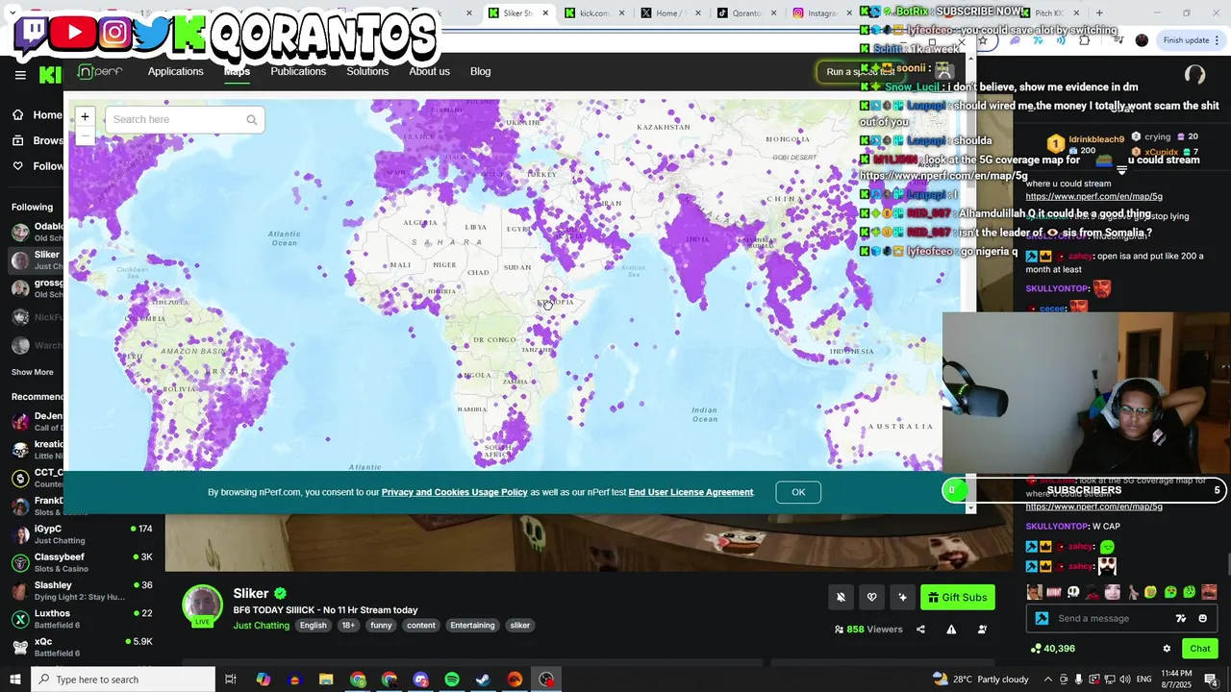Click the sparkle icon beside Gift Subs

(902, 597)
